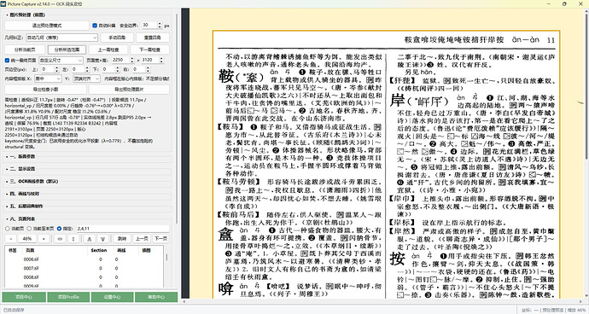Click the 上一需检查 button
The width and height of the screenshot is (589, 314).
coord(108,49)
